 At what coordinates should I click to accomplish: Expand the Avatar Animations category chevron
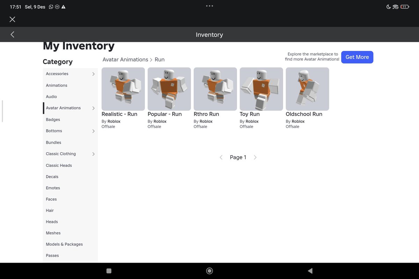click(x=93, y=108)
